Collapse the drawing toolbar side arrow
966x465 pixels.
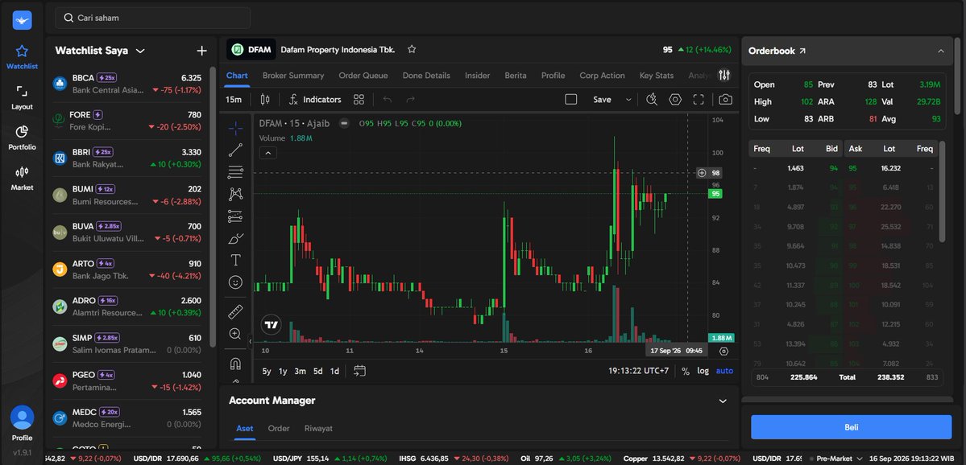click(x=251, y=341)
